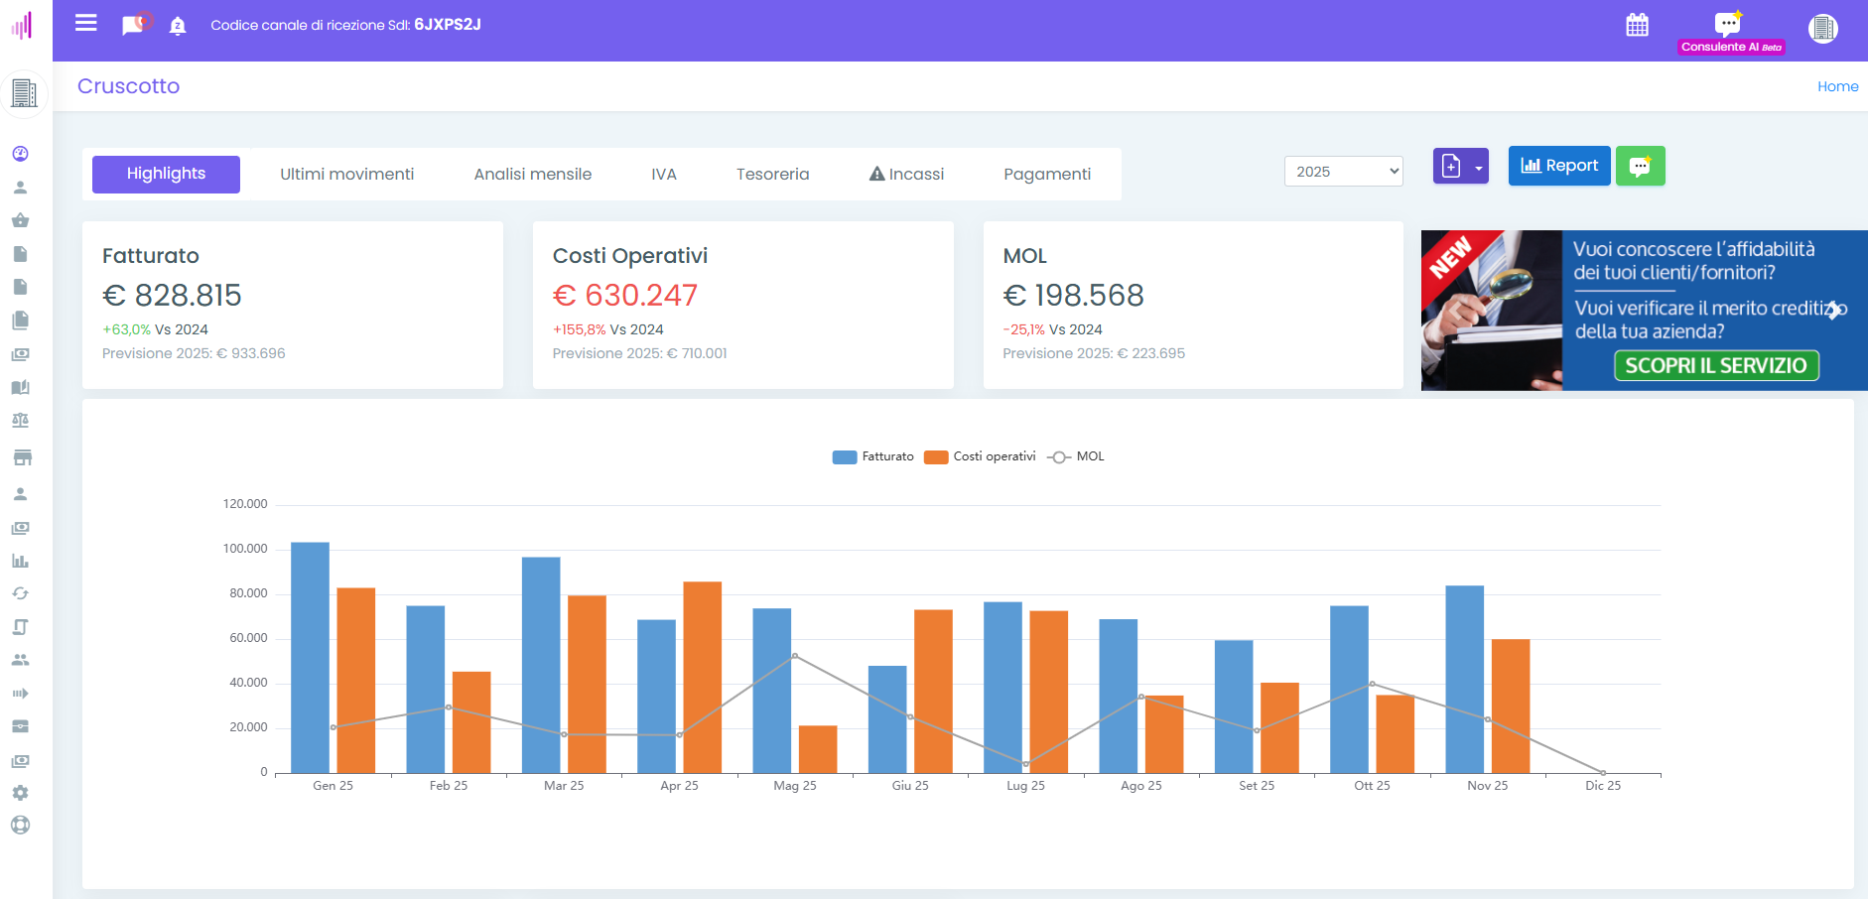Screen dimensions: 1868x899
Task: Open the bar chart statistics icon in sidebar
Action: (20, 561)
